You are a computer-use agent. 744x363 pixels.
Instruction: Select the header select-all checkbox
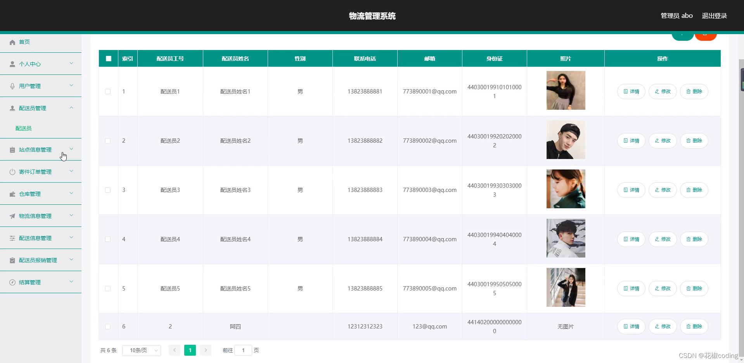pos(109,59)
